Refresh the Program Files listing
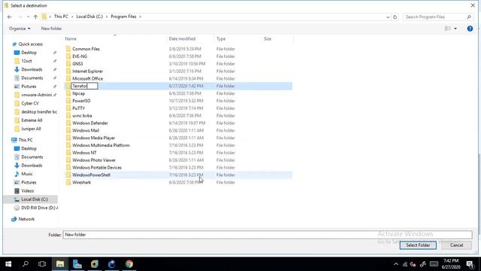 [x=395, y=17]
